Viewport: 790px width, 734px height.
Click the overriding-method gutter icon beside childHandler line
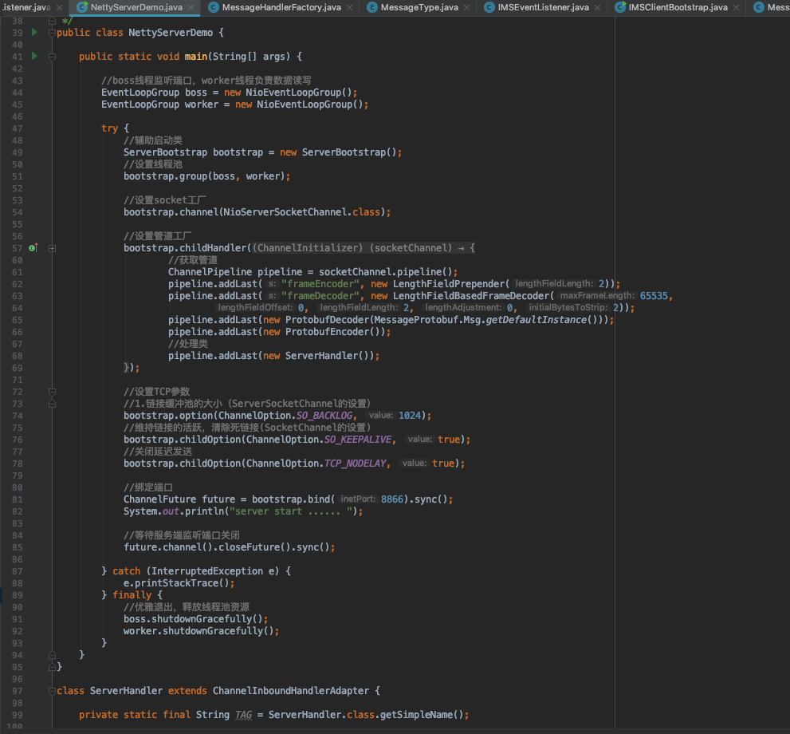click(33, 248)
